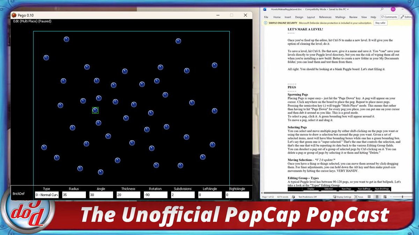Screen dimensions: 419x235
Task: Toggle Text Predictions: Off in status bar
Action: tap(307, 197)
